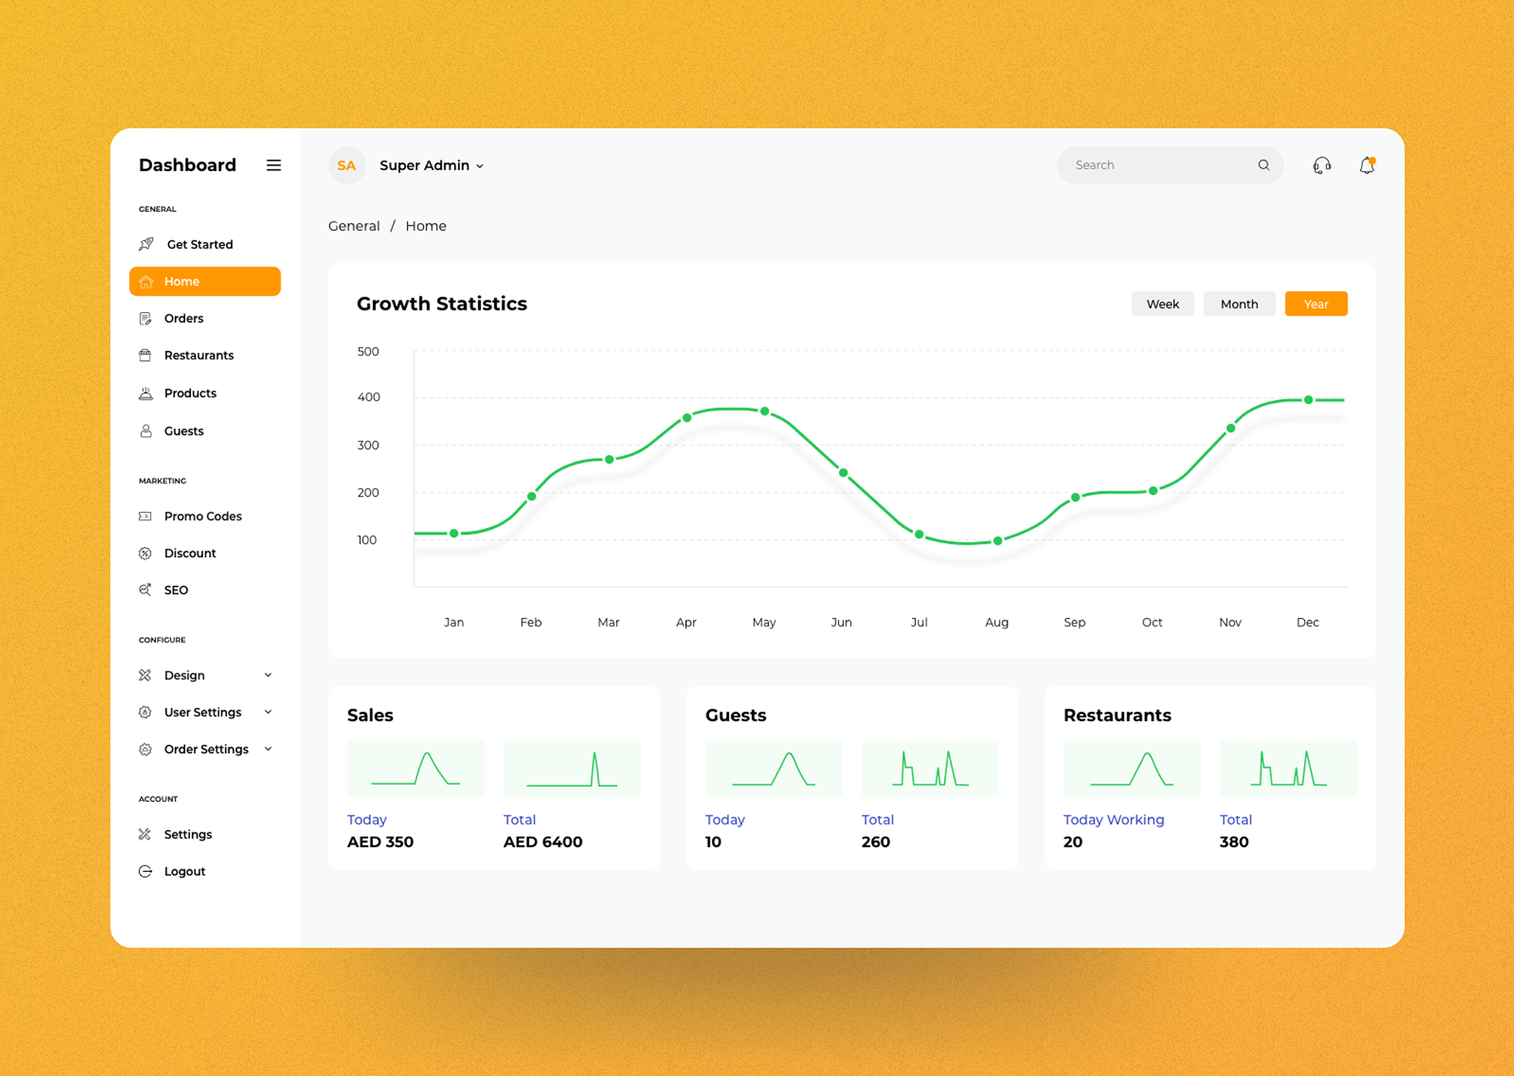The image size is (1514, 1076).
Task: Click the General breadcrumb link
Action: pos(354,226)
